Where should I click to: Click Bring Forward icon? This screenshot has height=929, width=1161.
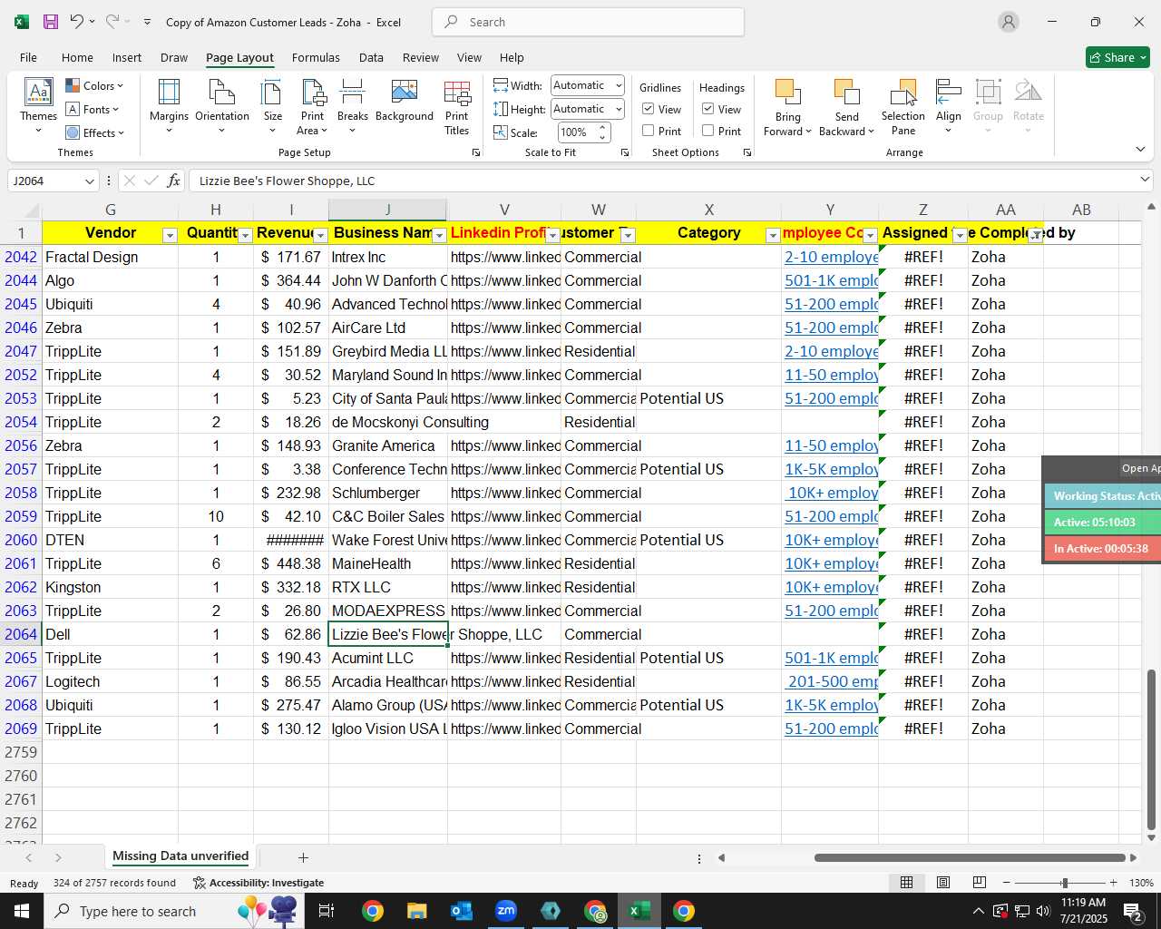point(788,92)
